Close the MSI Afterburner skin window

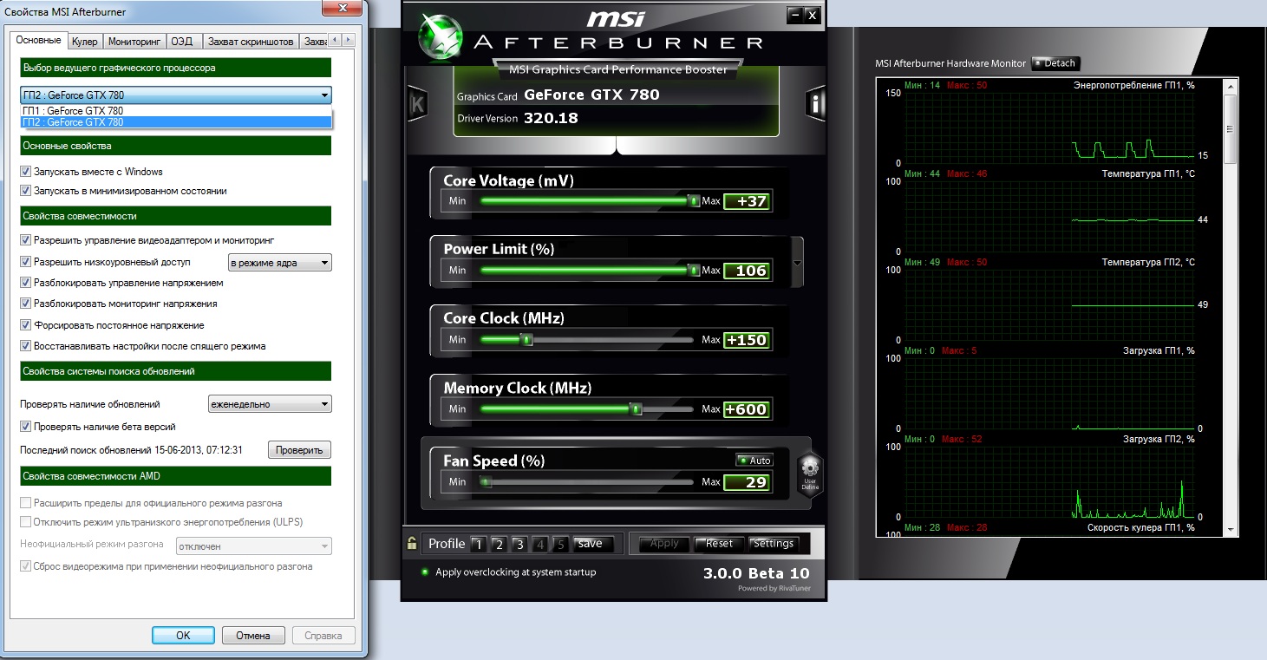(x=812, y=15)
